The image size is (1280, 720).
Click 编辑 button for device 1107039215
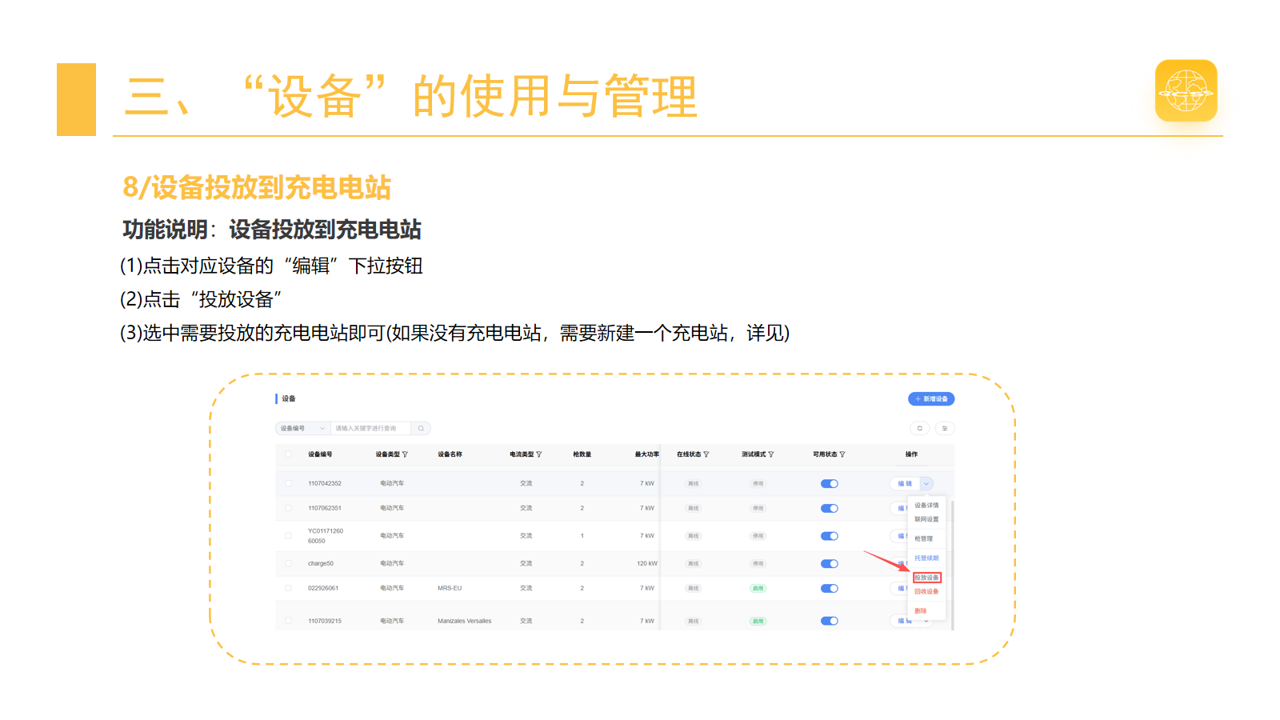(x=905, y=621)
